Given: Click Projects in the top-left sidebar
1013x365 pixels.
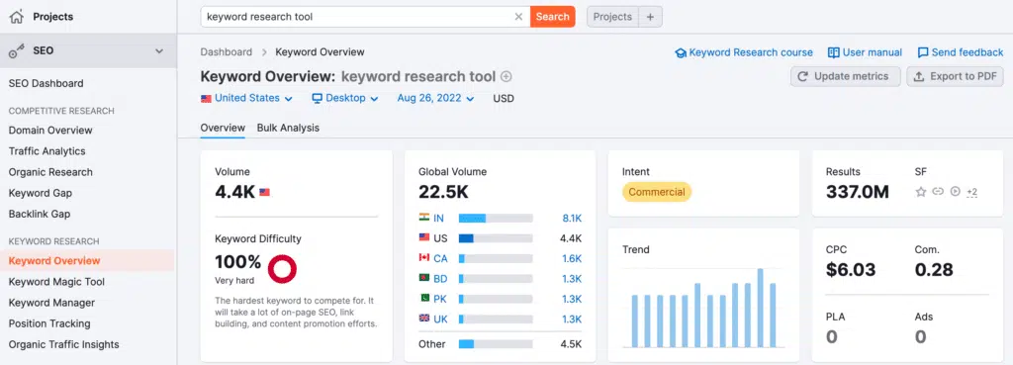Looking at the screenshot, I should tap(53, 16).
